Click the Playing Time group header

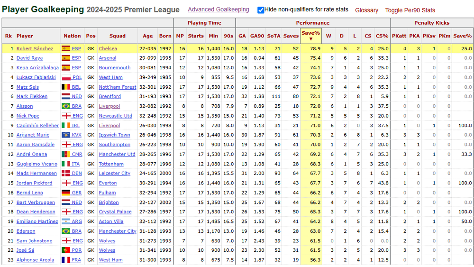click(x=204, y=23)
